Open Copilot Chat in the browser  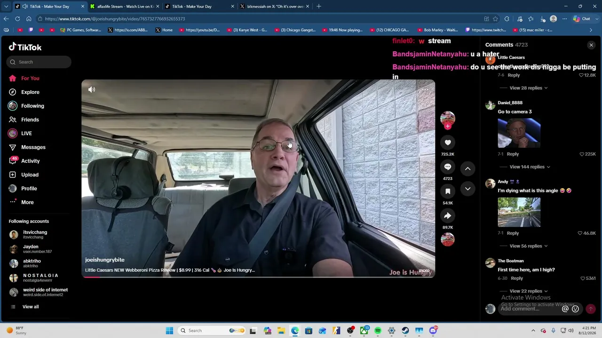582,19
